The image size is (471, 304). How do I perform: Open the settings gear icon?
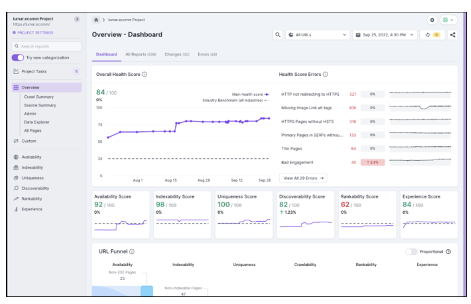pyautogui.click(x=432, y=20)
